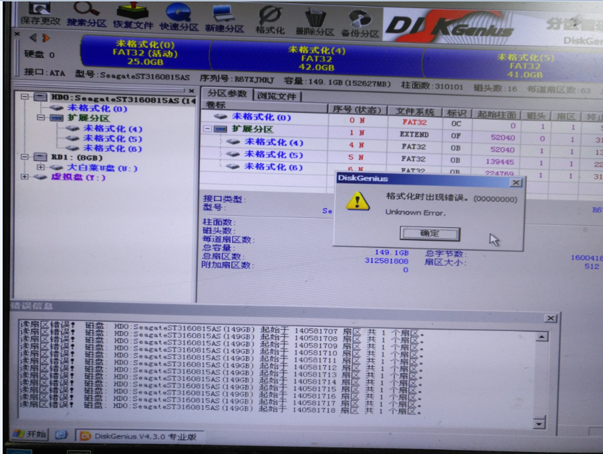Image resolution: width=603 pixels, height=454 pixels.
Task: Select 未格式化 (6) in left tree
Action: point(113,148)
